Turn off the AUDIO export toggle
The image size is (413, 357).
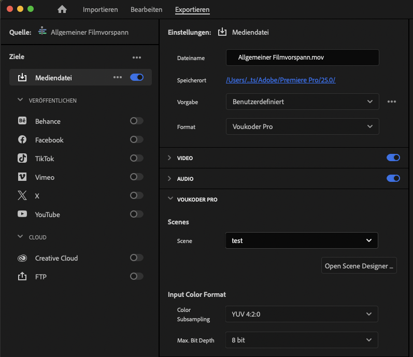393,178
